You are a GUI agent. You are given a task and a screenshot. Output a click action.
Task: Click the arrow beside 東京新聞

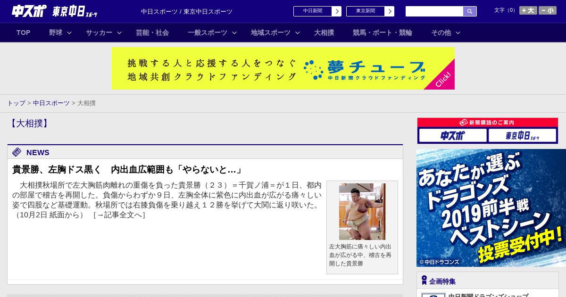pyautogui.click(x=390, y=11)
